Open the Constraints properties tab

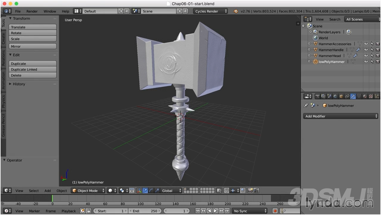click(347, 96)
